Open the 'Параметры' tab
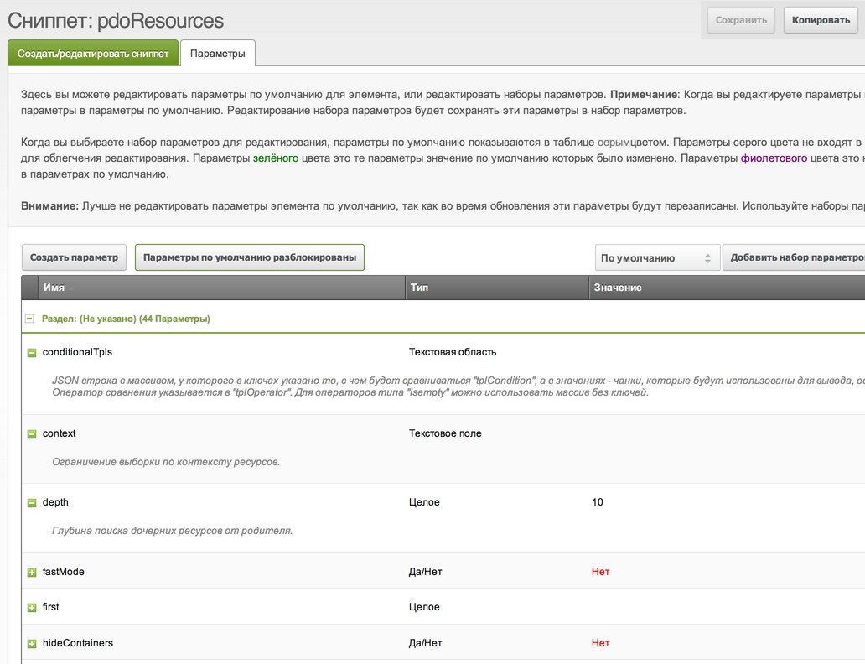 [x=217, y=54]
